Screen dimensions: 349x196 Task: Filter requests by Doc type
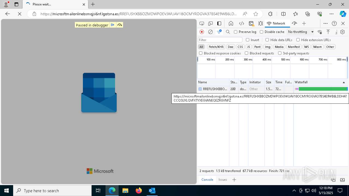point(231,47)
